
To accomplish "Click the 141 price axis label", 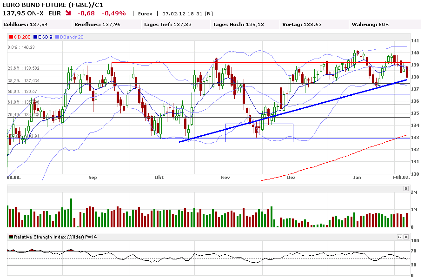I will 415,41.
